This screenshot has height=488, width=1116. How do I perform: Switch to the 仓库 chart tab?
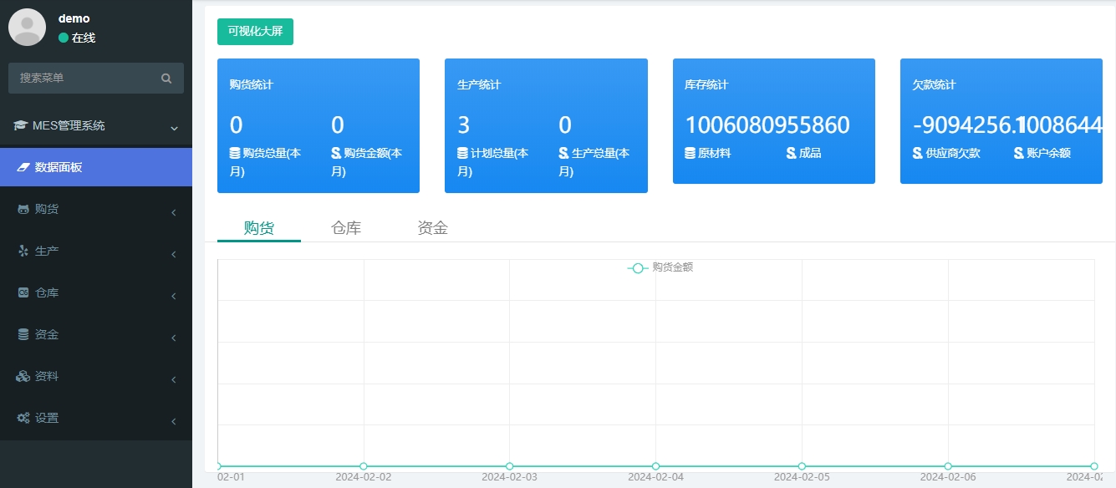pyautogui.click(x=346, y=228)
